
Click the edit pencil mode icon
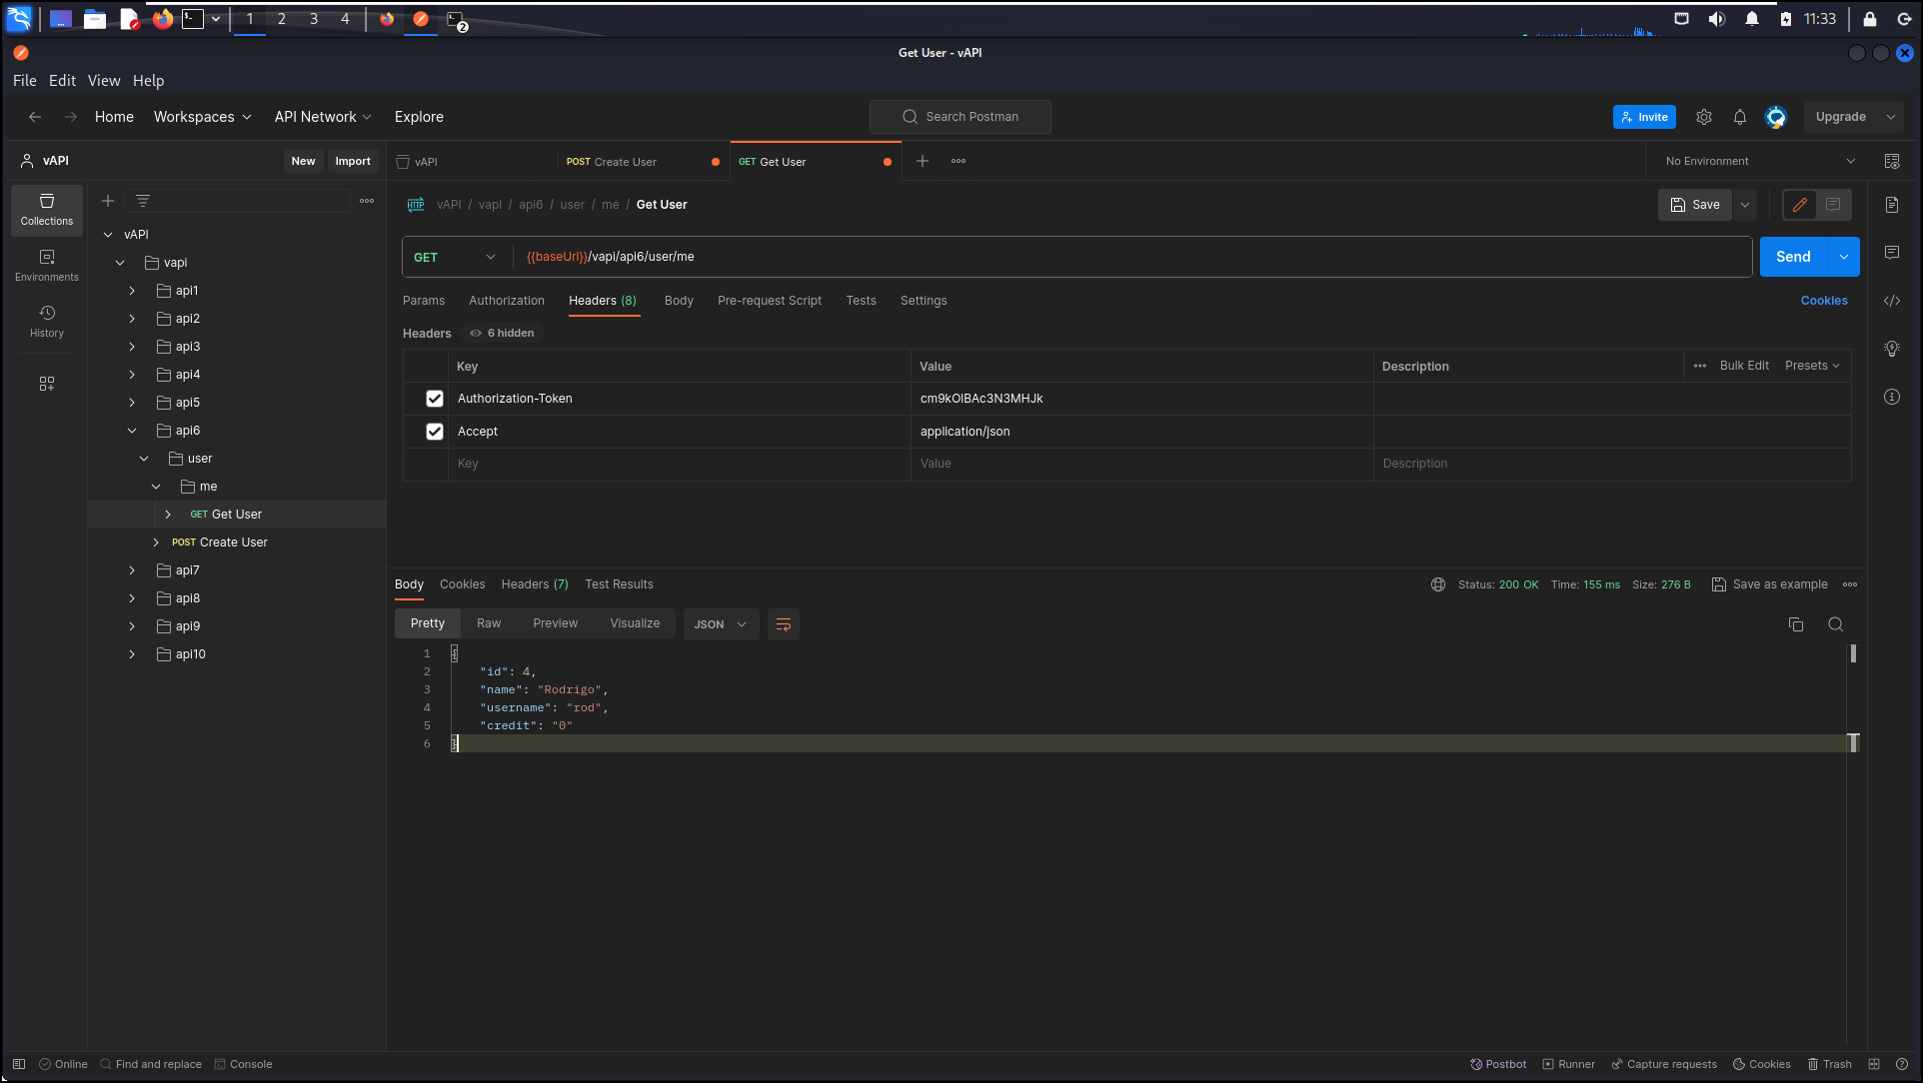[1800, 205]
